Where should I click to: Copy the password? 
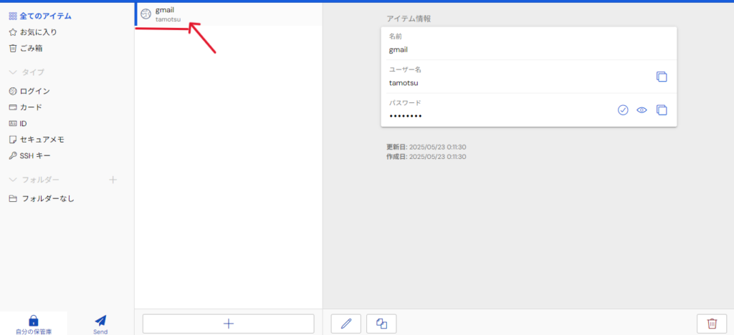pyautogui.click(x=662, y=110)
